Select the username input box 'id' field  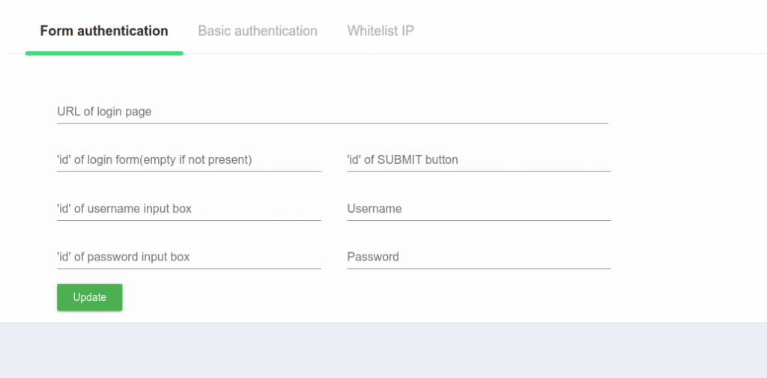pos(189,209)
